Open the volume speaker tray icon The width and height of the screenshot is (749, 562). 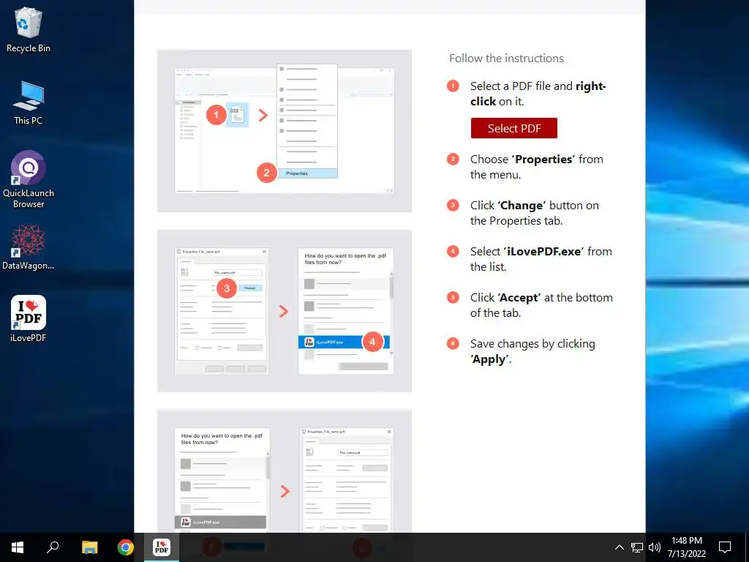(655, 547)
